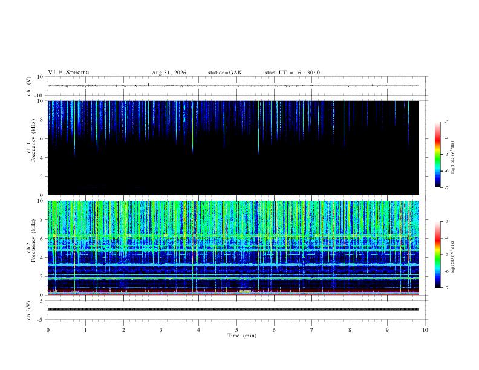Screen dimensions: 479x370
Task: Click the ch.1(V) waveform trace
Action: tap(233, 86)
